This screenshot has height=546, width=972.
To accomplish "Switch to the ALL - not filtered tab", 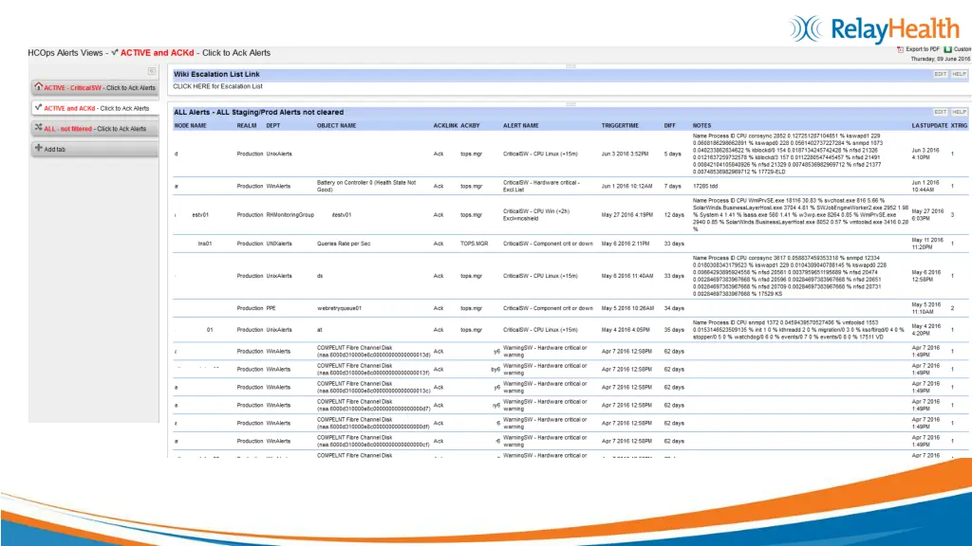I will click(95, 129).
